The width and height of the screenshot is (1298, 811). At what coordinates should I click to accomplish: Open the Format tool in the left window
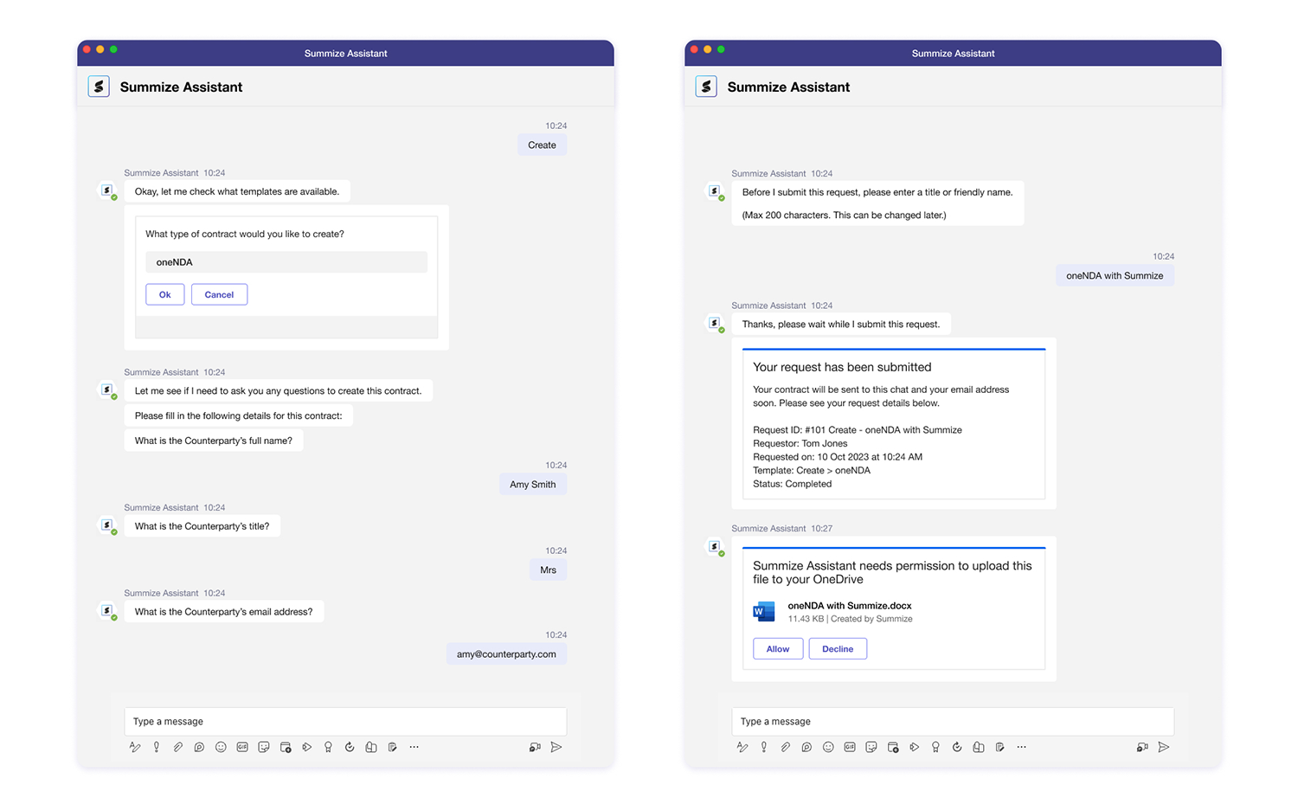coord(135,747)
